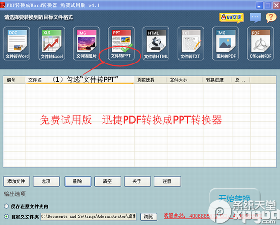The width and height of the screenshot is (280, 225).
Task: Open the QQ交谈 chat button
Action: click(232, 18)
